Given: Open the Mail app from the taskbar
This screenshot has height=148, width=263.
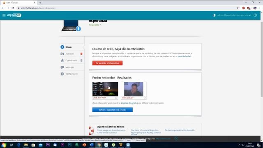Looking at the screenshot, I should [40, 145].
